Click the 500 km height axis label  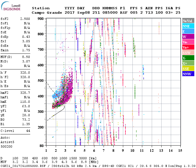click(41, 81)
